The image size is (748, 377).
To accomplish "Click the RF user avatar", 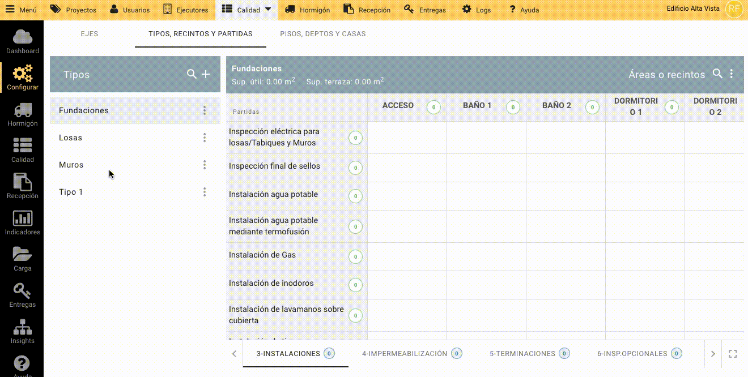I will pyautogui.click(x=734, y=9).
